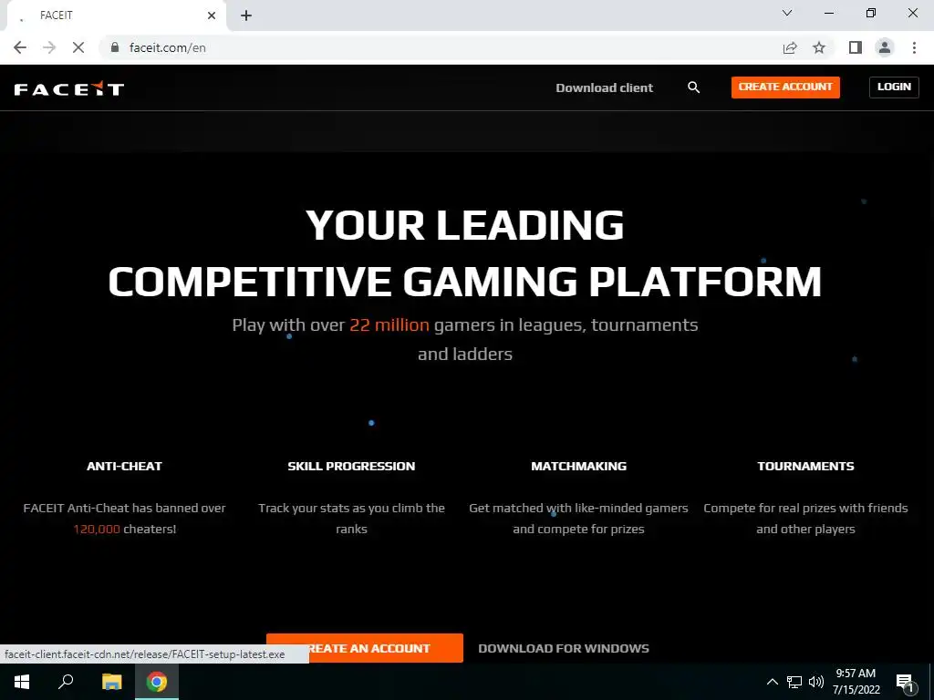Click the orange '22 million' text
Screen dimensions: 934x700
point(389,325)
